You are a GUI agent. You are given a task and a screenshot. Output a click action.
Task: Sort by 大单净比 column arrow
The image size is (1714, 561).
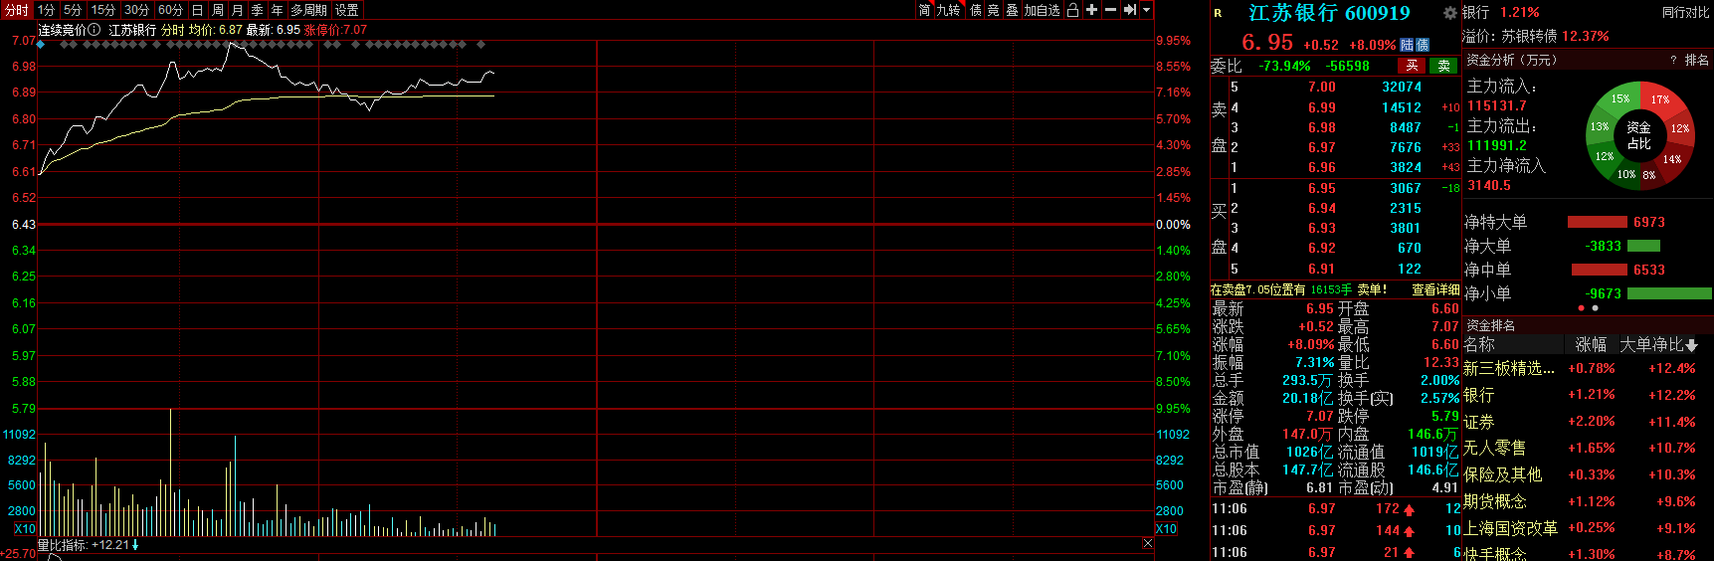(1691, 345)
